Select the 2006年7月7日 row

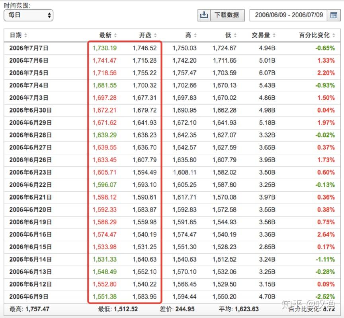(172, 48)
